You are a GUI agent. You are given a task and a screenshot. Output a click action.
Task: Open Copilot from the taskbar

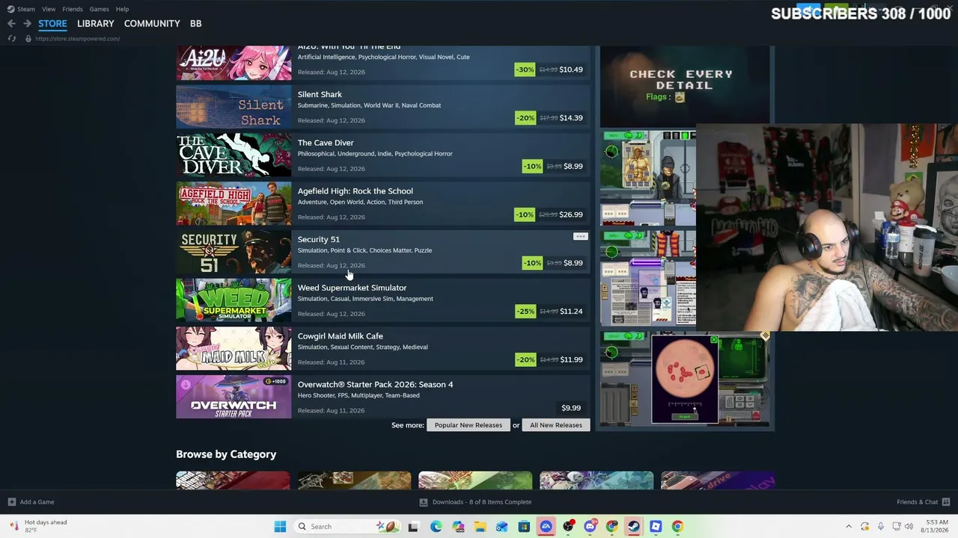click(x=458, y=527)
